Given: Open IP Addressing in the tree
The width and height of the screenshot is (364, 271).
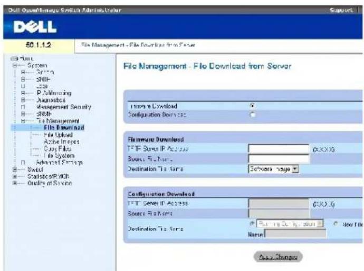Looking at the screenshot, I should point(54,93).
